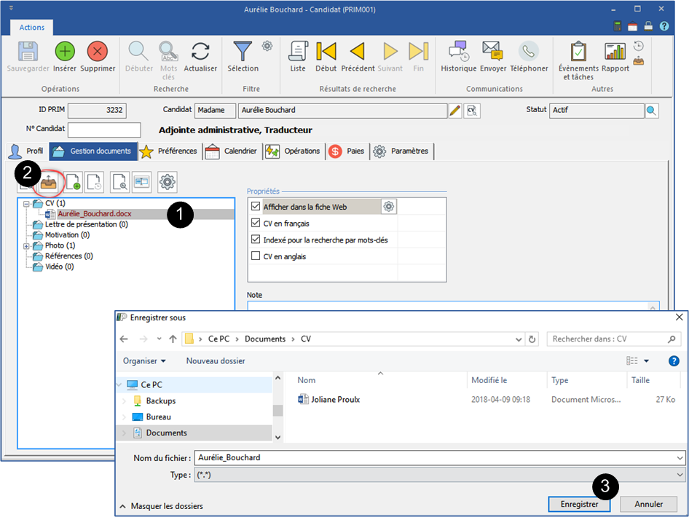Uncheck Indexé pour la recherche par mots-clés

[x=256, y=240]
